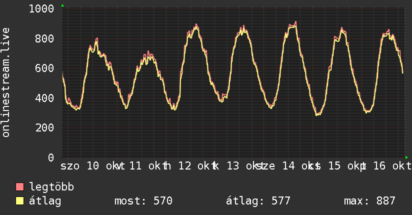
Task: Click the green arrow ending the x-axis
Action: point(406,157)
